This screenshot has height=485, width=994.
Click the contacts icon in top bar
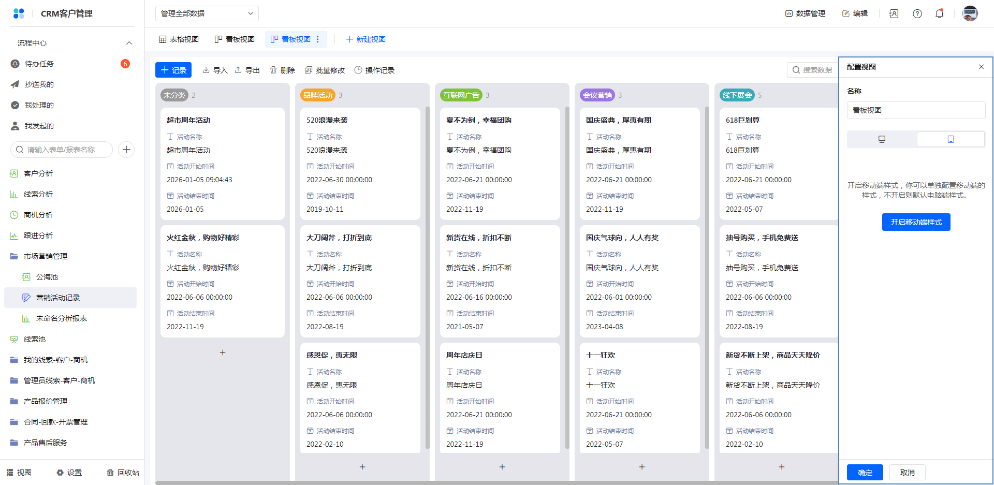894,13
